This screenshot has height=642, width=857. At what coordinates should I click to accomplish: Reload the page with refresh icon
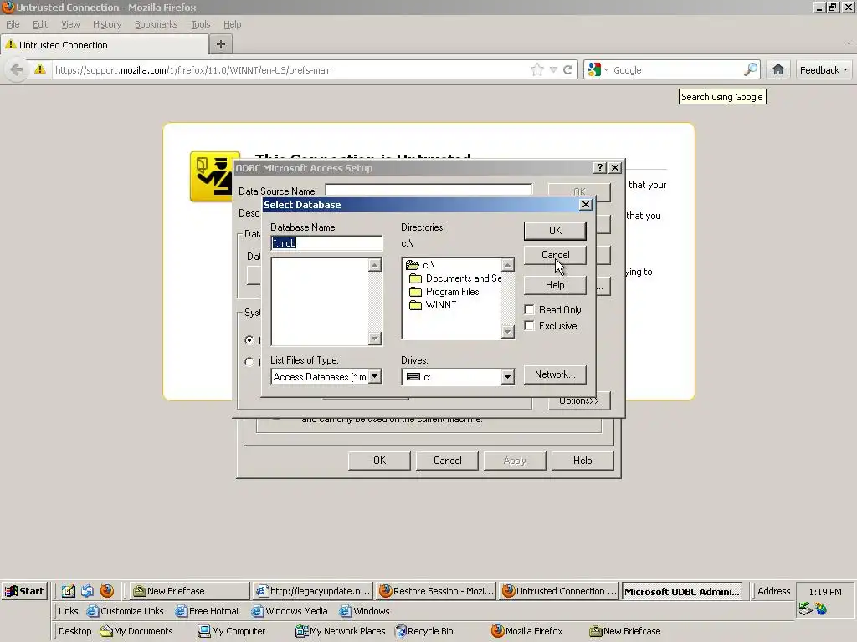click(568, 70)
